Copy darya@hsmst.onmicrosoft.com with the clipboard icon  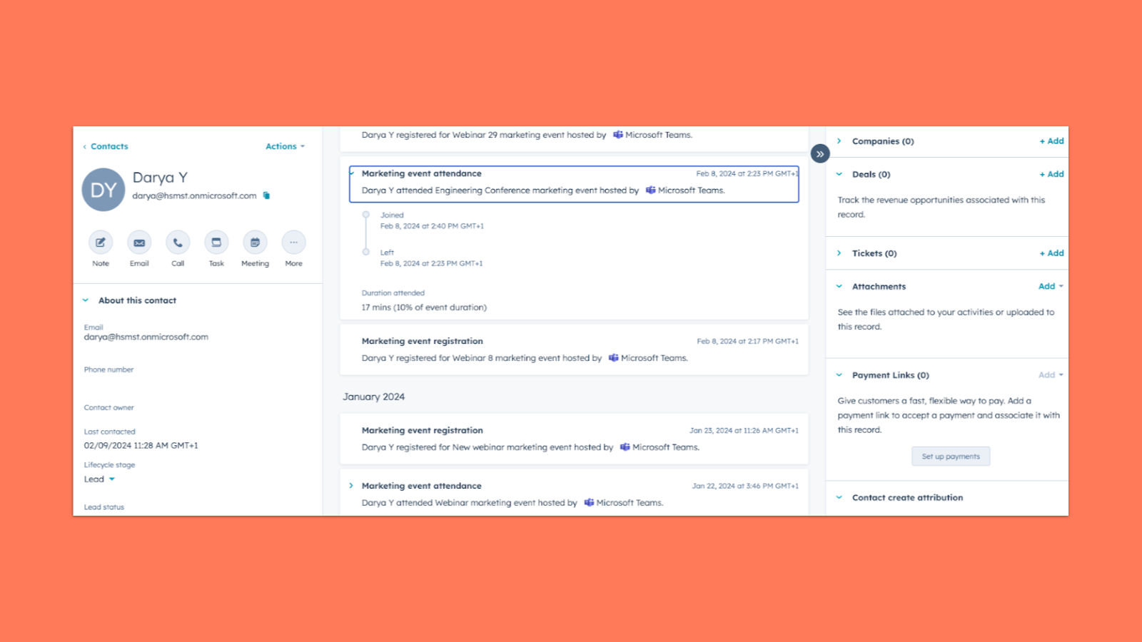(266, 195)
